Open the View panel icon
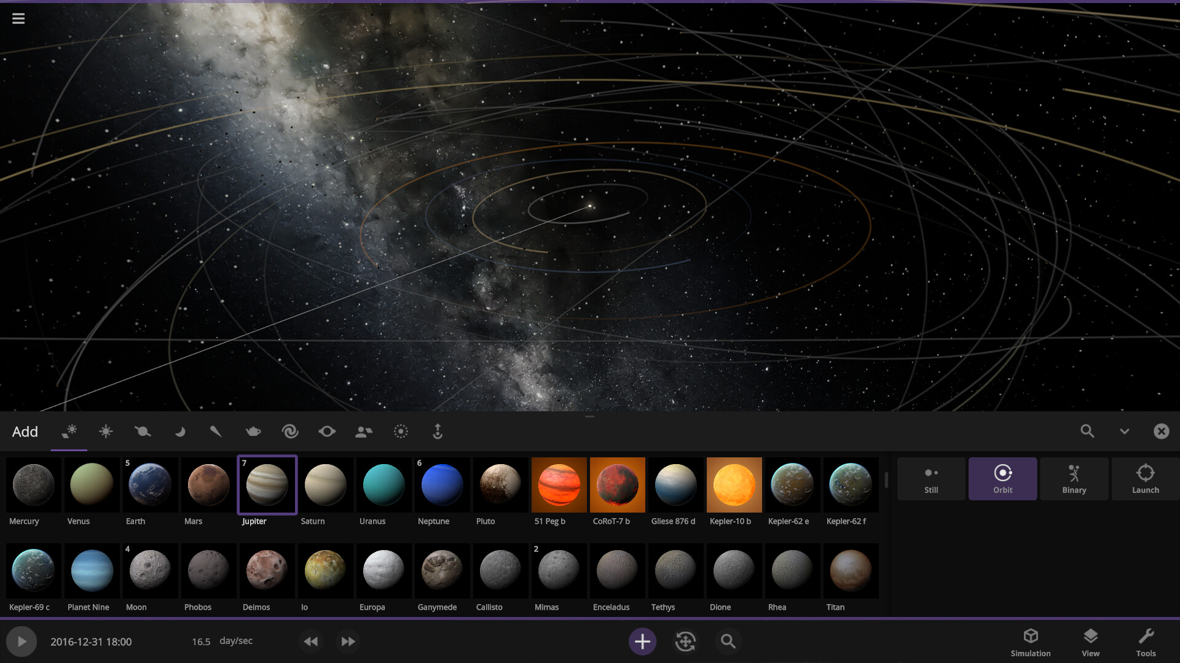The width and height of the screenshot is (1180, 663). click(x=1090, y=641)
